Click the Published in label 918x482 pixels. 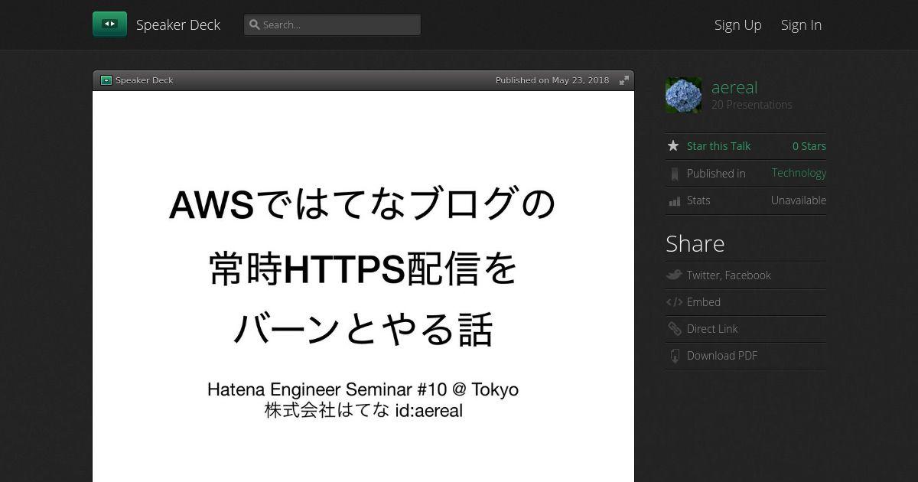tap(716, 174)
